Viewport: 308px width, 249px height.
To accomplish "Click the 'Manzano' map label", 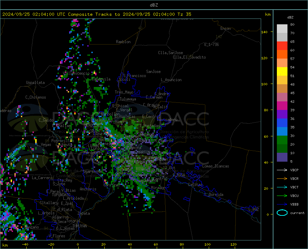I will point(32,227).
